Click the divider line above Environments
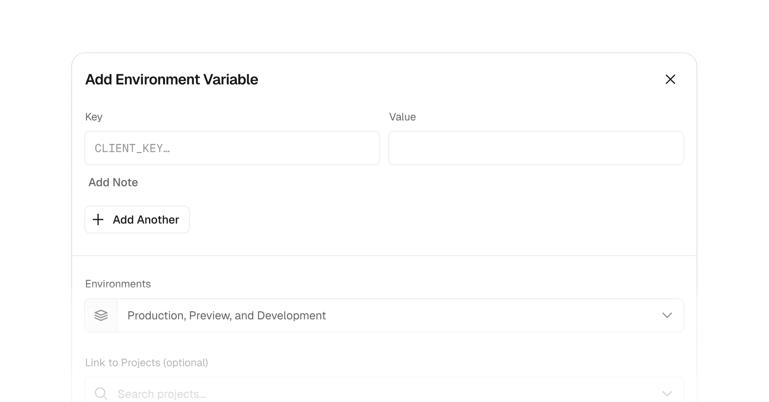 coord(384,256)
